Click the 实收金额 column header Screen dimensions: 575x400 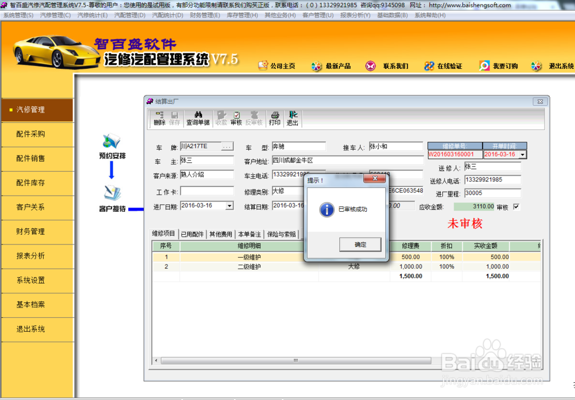[486, 246]
